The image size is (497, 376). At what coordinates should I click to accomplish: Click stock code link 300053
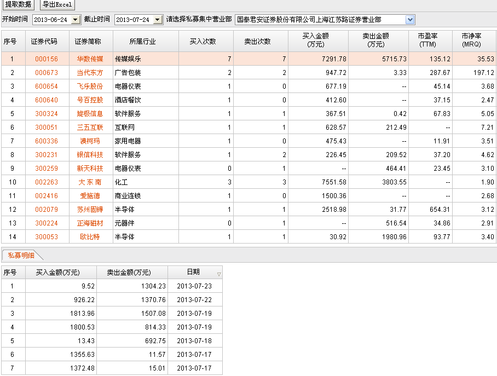(x=47, y=237)
